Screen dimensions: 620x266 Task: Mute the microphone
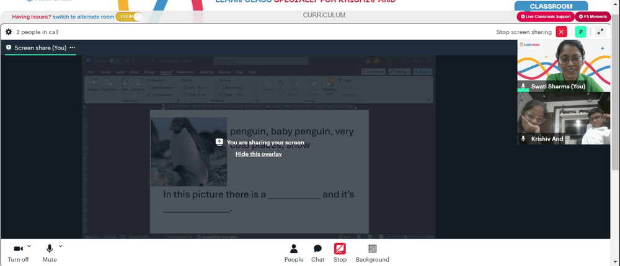[50, 254]
